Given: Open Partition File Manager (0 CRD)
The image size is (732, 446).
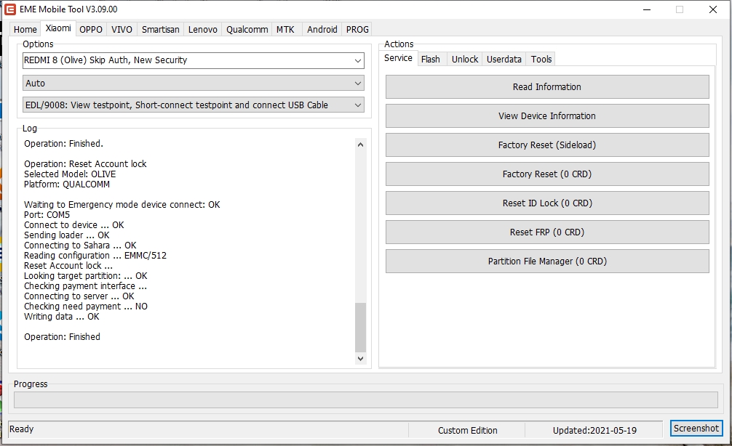Looking at the screenshot, I should coord(547,261).
